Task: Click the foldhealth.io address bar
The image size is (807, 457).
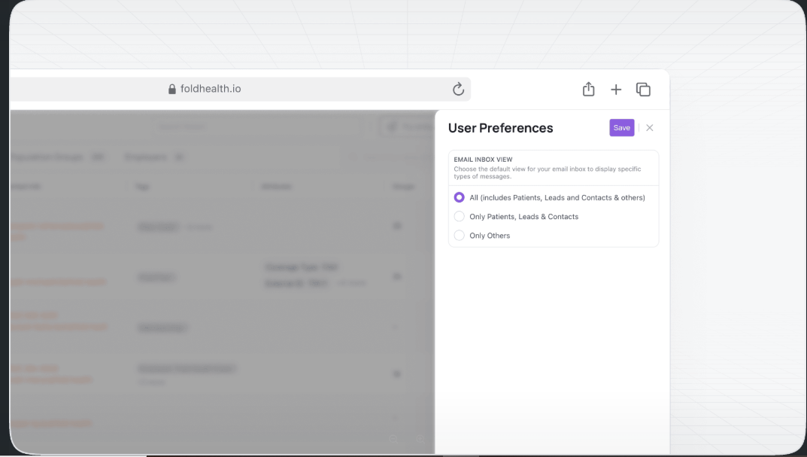Action: (240, 89)
